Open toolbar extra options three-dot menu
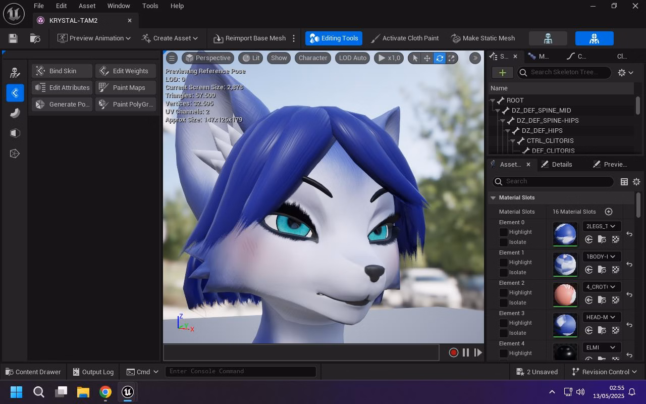This screenshot has width=646, height=404. coord(294,38)
